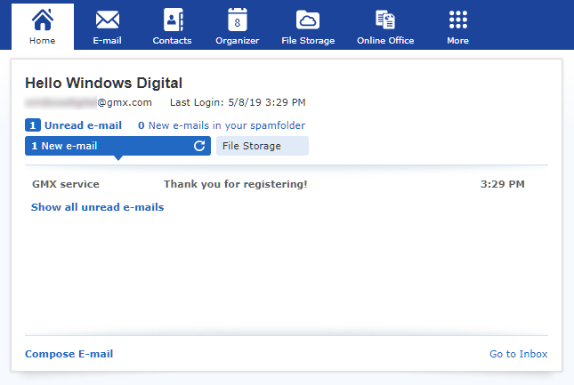Switch to the File Storage tab
Screen dimensions: 574x385
pos(263,146)
